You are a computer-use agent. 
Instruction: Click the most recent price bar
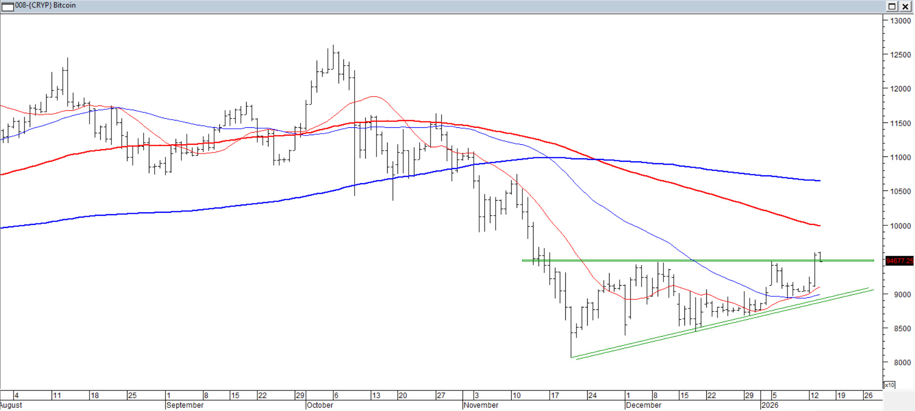[x=820, y=257]
